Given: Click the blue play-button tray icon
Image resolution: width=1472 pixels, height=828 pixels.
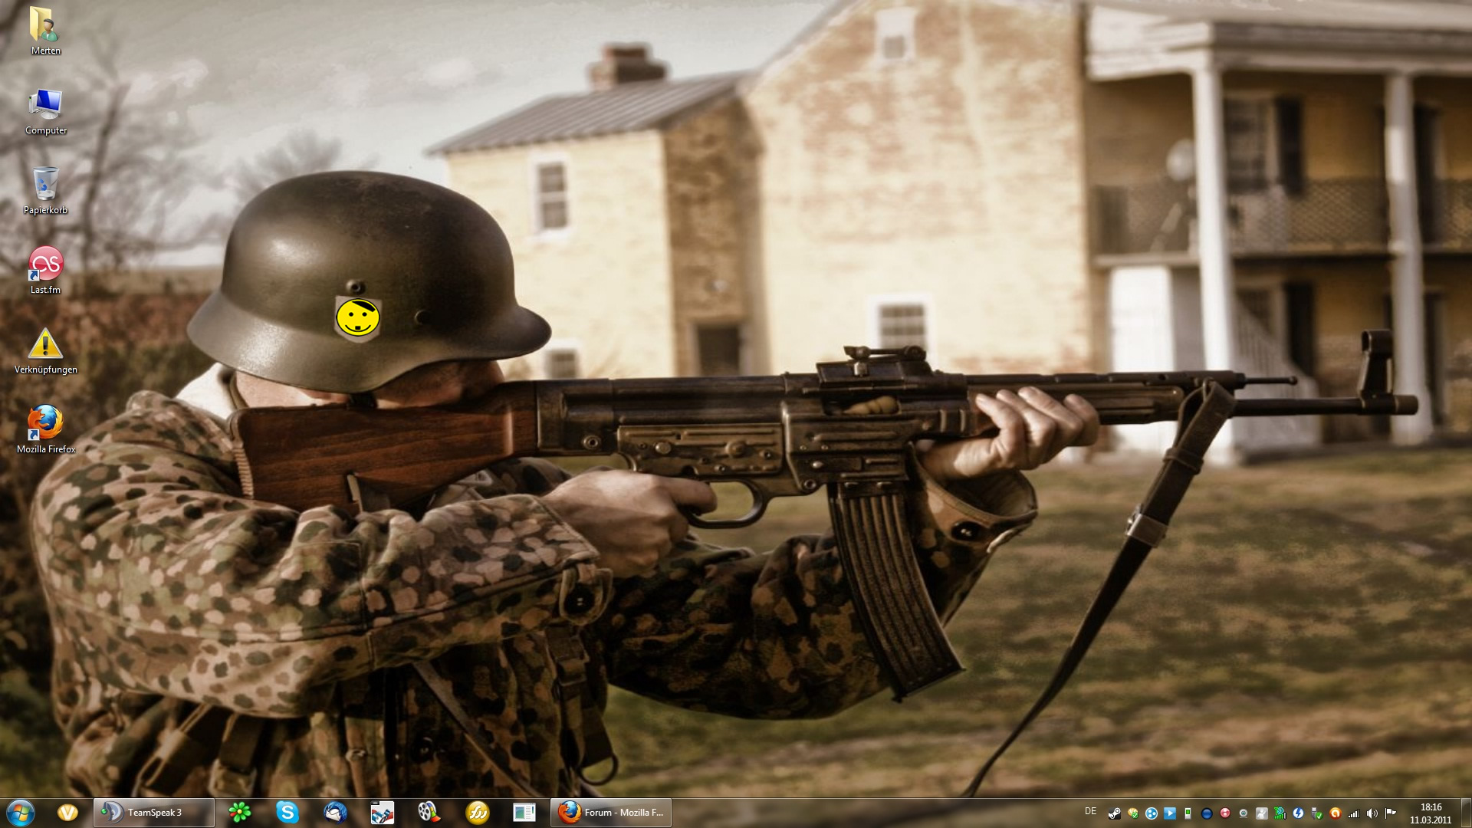Looking at the screenshot, I should (x=1170, y=813).
